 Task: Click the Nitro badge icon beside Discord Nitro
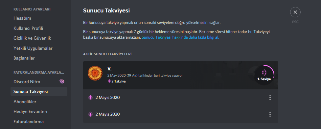click(61, 82)
